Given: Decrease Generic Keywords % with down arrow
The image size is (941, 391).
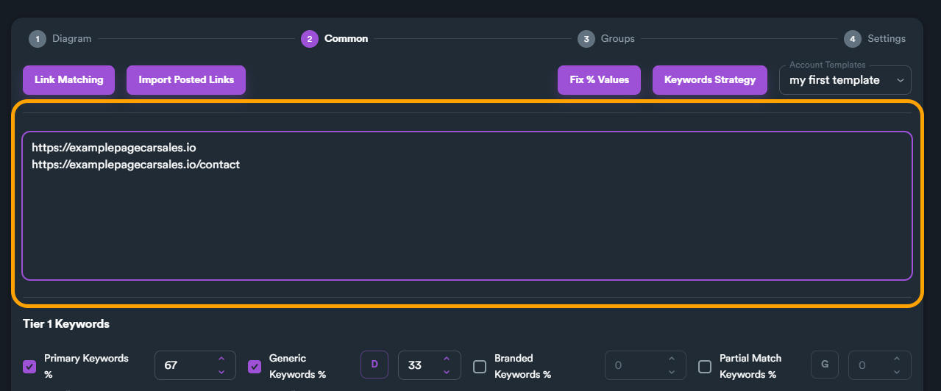Looking at the screenshot, I should click(447, 372).
